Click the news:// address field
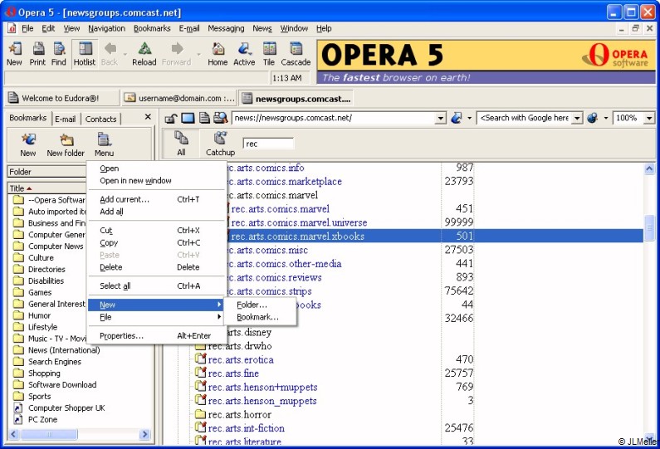This screenshot has height=449, width=660. tap(334, 118)
